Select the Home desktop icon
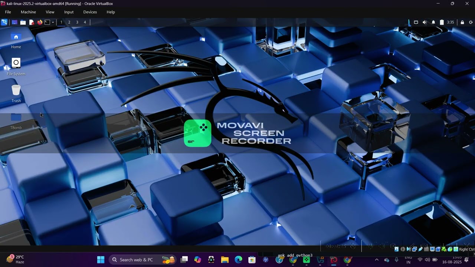This screenshot has height=267, width=475. (16, 40)
